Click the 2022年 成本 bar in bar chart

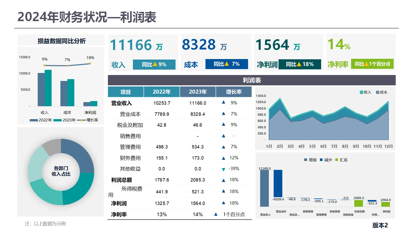pos(64,94)
